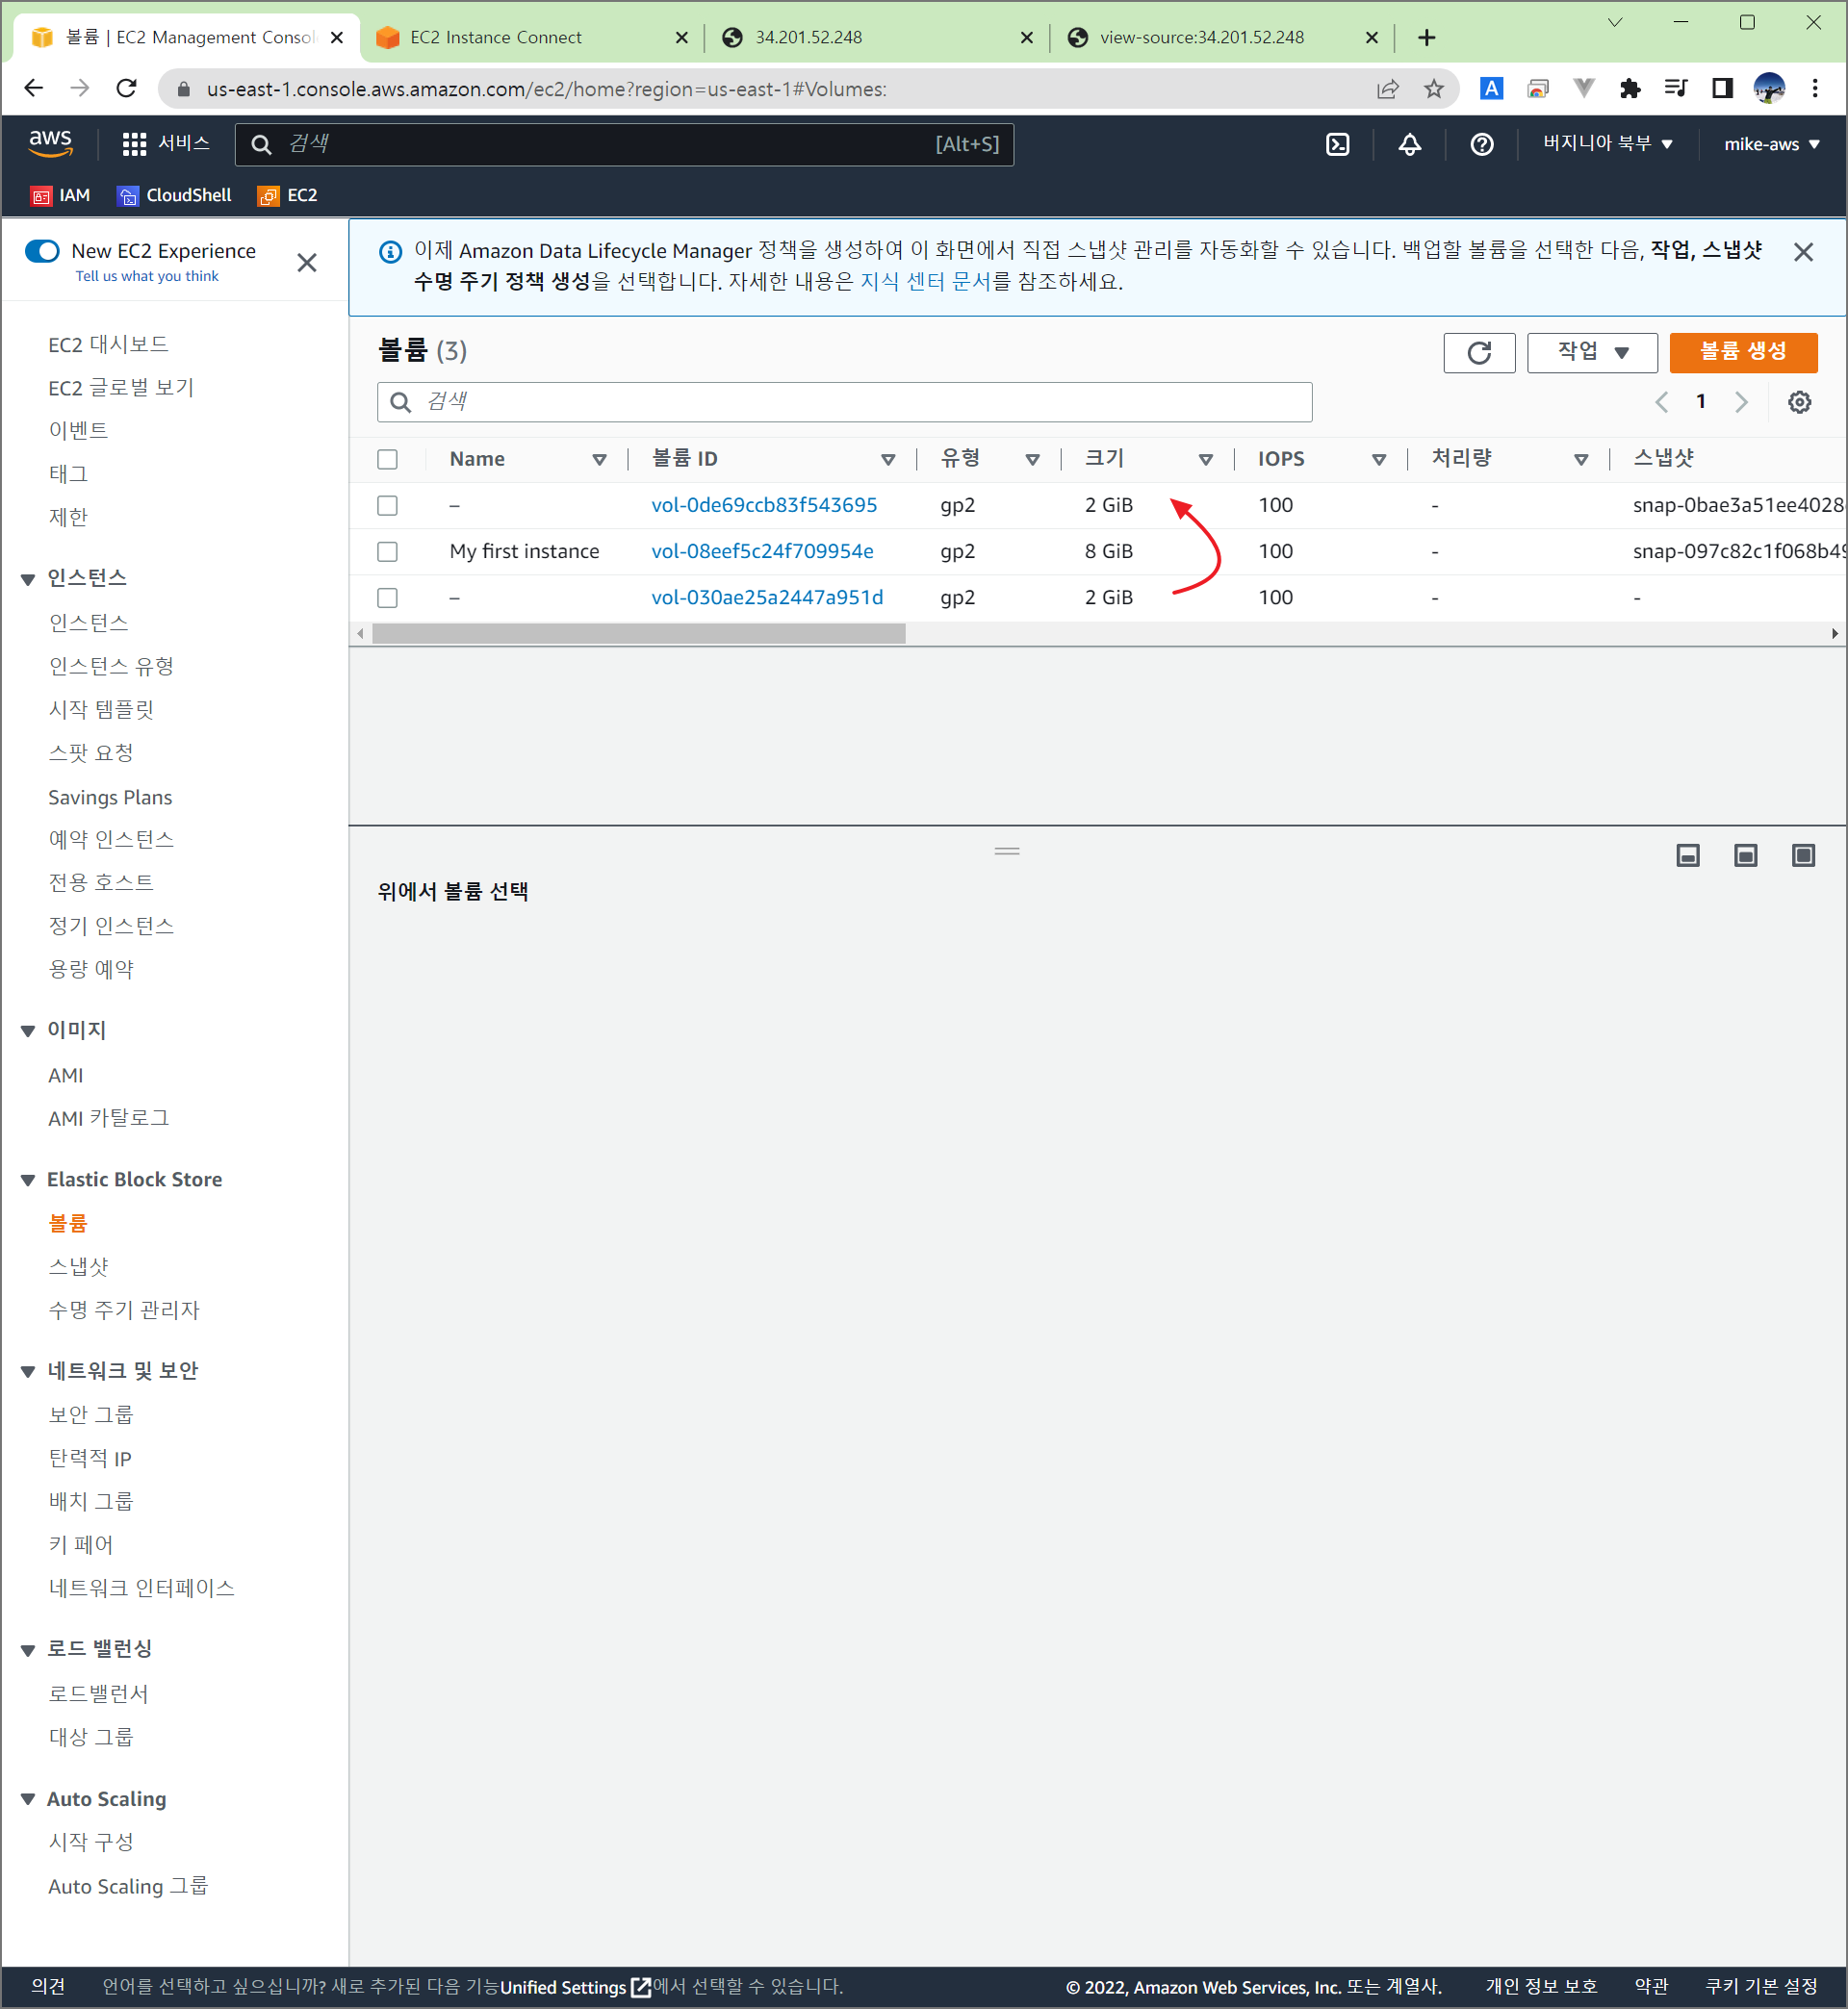Viewport: 1848px width, 2009px height.
Task: Check the My first instance volume row
Action: 387,551
